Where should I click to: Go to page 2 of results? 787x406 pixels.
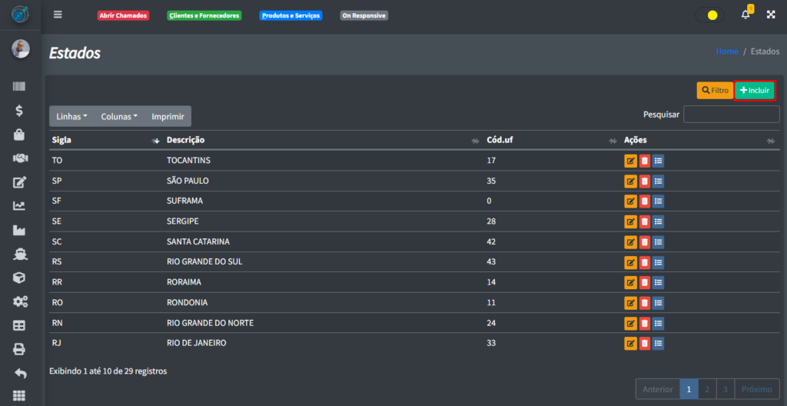[707, 389]
